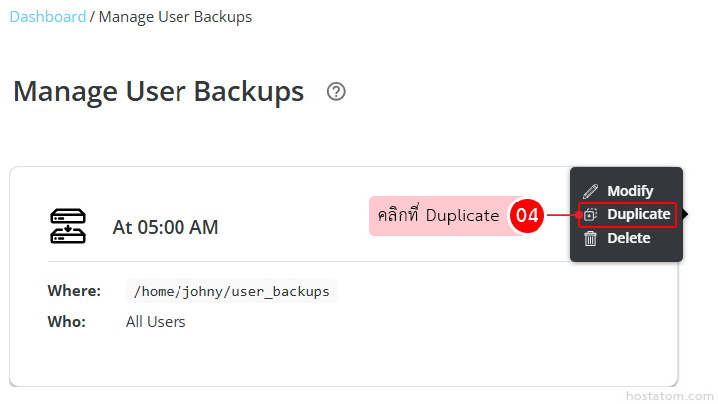718x404 pixels.
Task: Click the pencil icon beside Modify
Action: (x=591, y=191)
